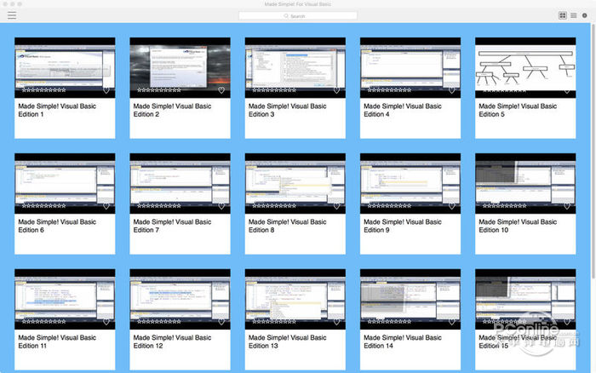Toggle the heart on Edition 14
Viewport: 596px width, 373px height.
pos(452,322)
